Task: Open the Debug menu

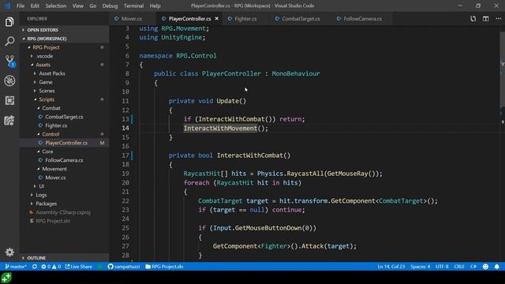Action: [x=110, y=6]
